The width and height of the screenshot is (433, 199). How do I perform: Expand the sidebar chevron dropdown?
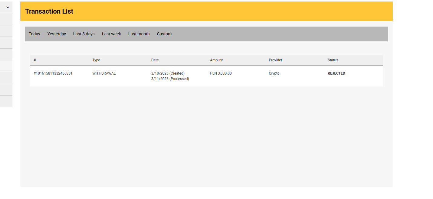pos(8,7)
